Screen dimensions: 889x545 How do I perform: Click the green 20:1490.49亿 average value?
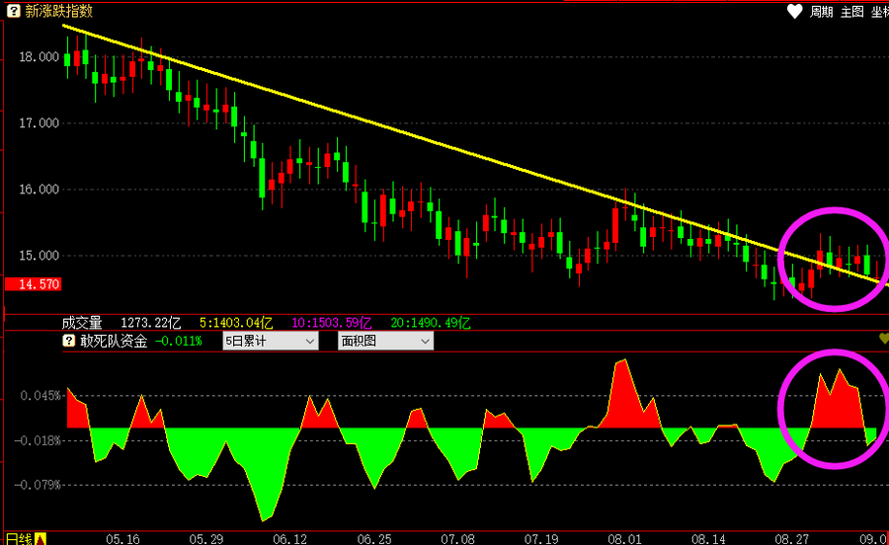click(430, 322)
